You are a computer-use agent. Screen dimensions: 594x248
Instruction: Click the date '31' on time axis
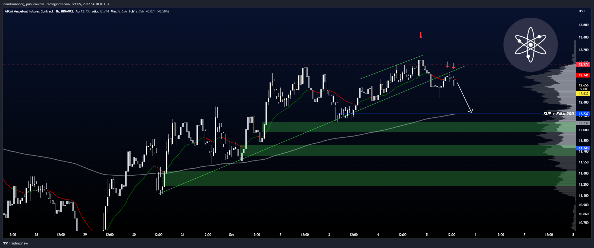click(x=183, y=235)
